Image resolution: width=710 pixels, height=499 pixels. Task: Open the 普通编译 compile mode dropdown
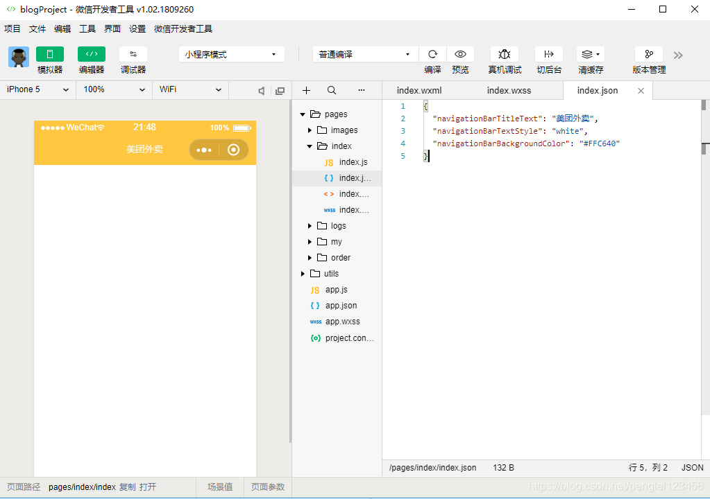coord(365,54)
